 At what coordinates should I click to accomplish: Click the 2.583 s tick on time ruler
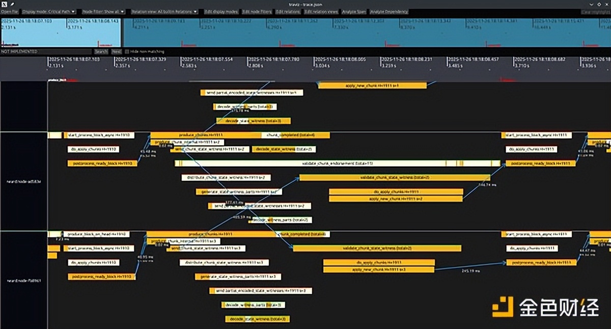(190, 65)
